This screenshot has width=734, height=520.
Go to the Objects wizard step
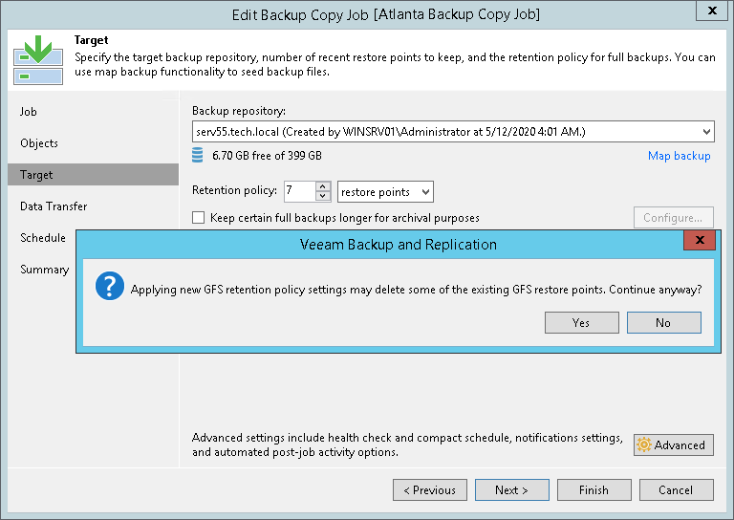tap(39, 143)
